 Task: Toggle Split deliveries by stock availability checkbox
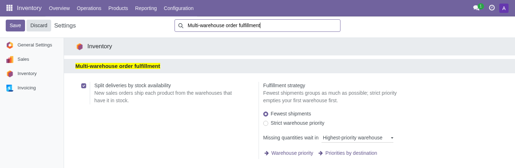84,86
